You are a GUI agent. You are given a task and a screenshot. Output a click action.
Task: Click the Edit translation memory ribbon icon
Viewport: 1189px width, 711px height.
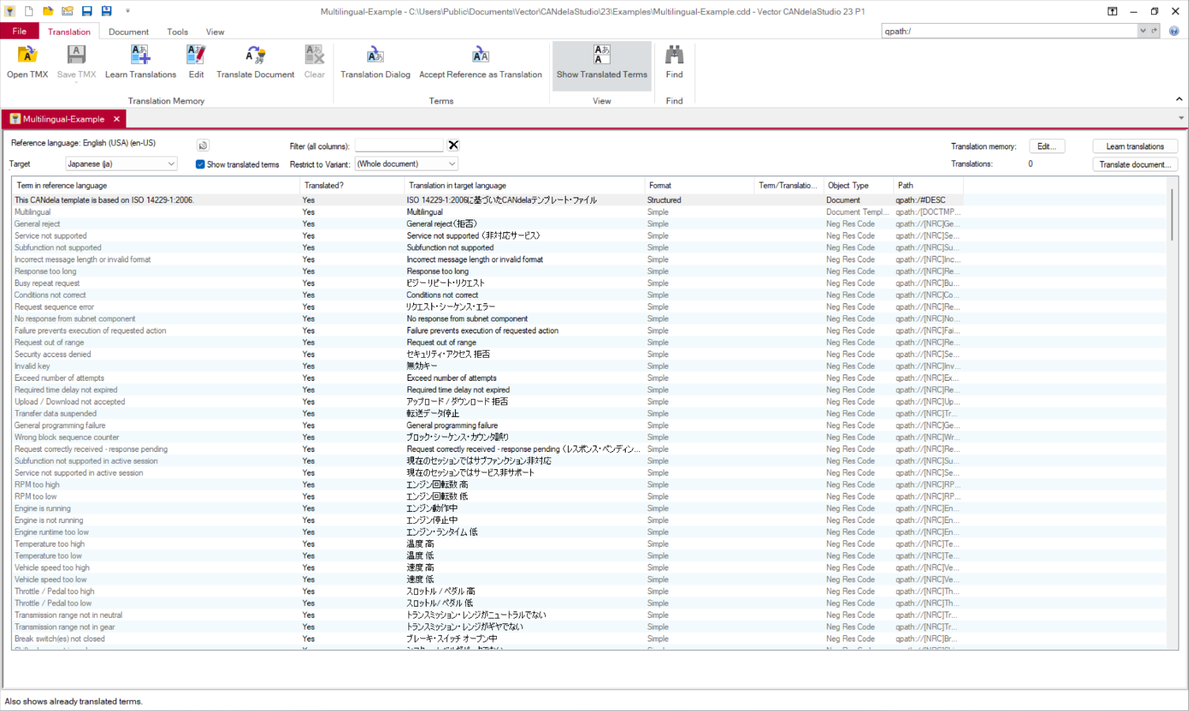tap(196, 63)
